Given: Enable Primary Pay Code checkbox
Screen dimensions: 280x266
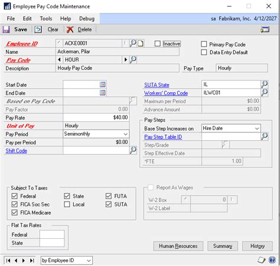Looking at the screenshot, I should coord(204,44).
